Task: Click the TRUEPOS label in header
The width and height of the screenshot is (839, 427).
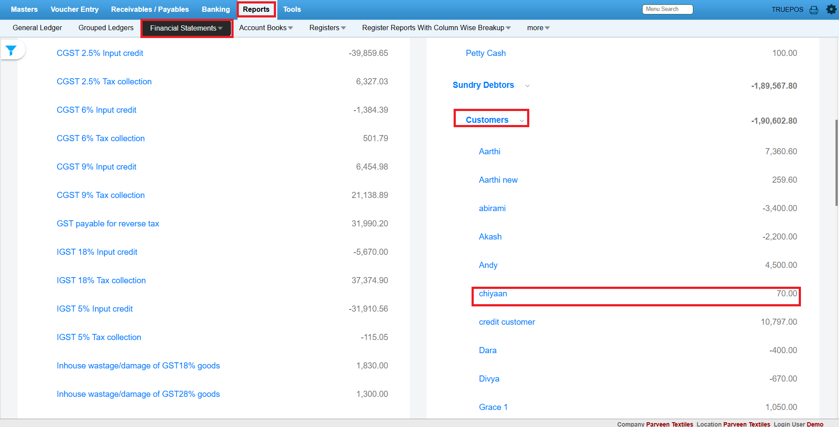Action: (787, 10)
